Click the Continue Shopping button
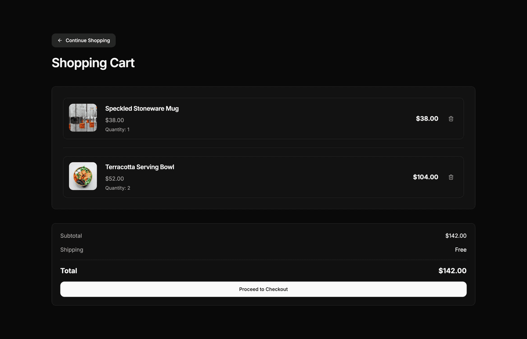This screenshot has height=339, width=527. [x=83, y=40]
